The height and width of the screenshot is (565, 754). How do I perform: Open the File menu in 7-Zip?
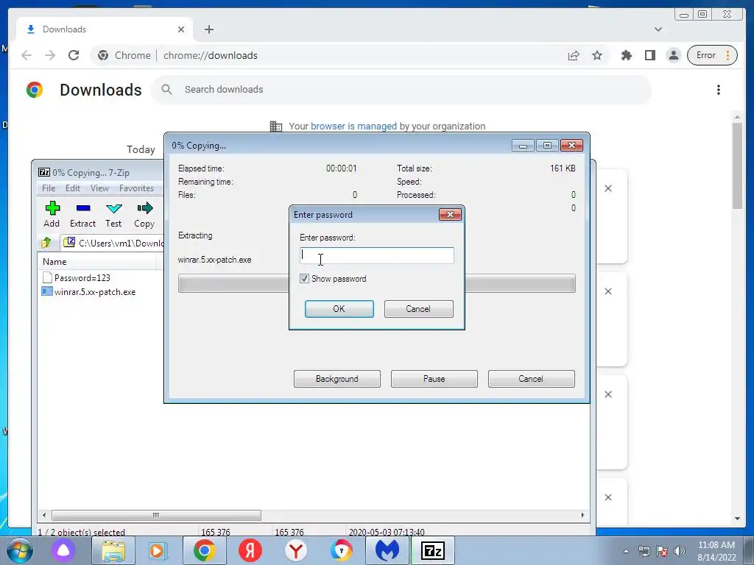pos(48,188)
